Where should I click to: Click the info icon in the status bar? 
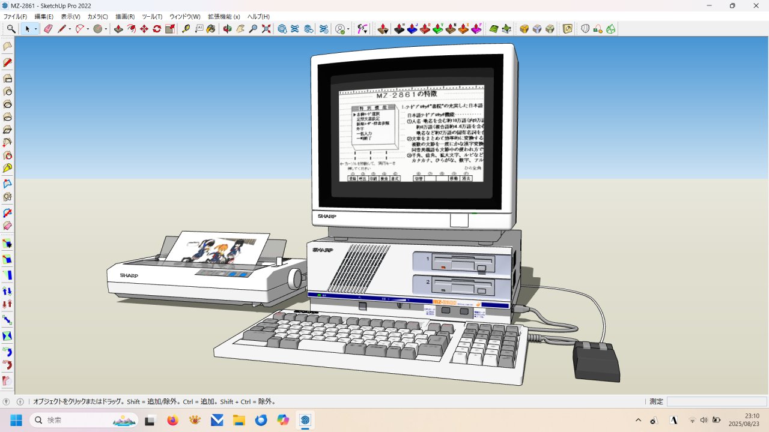pos(20,402)
